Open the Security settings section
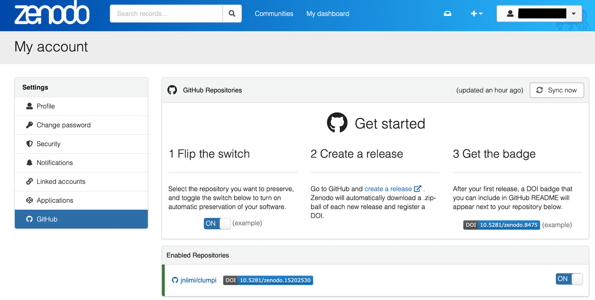595x300 pixels. (x=49, y=144)
